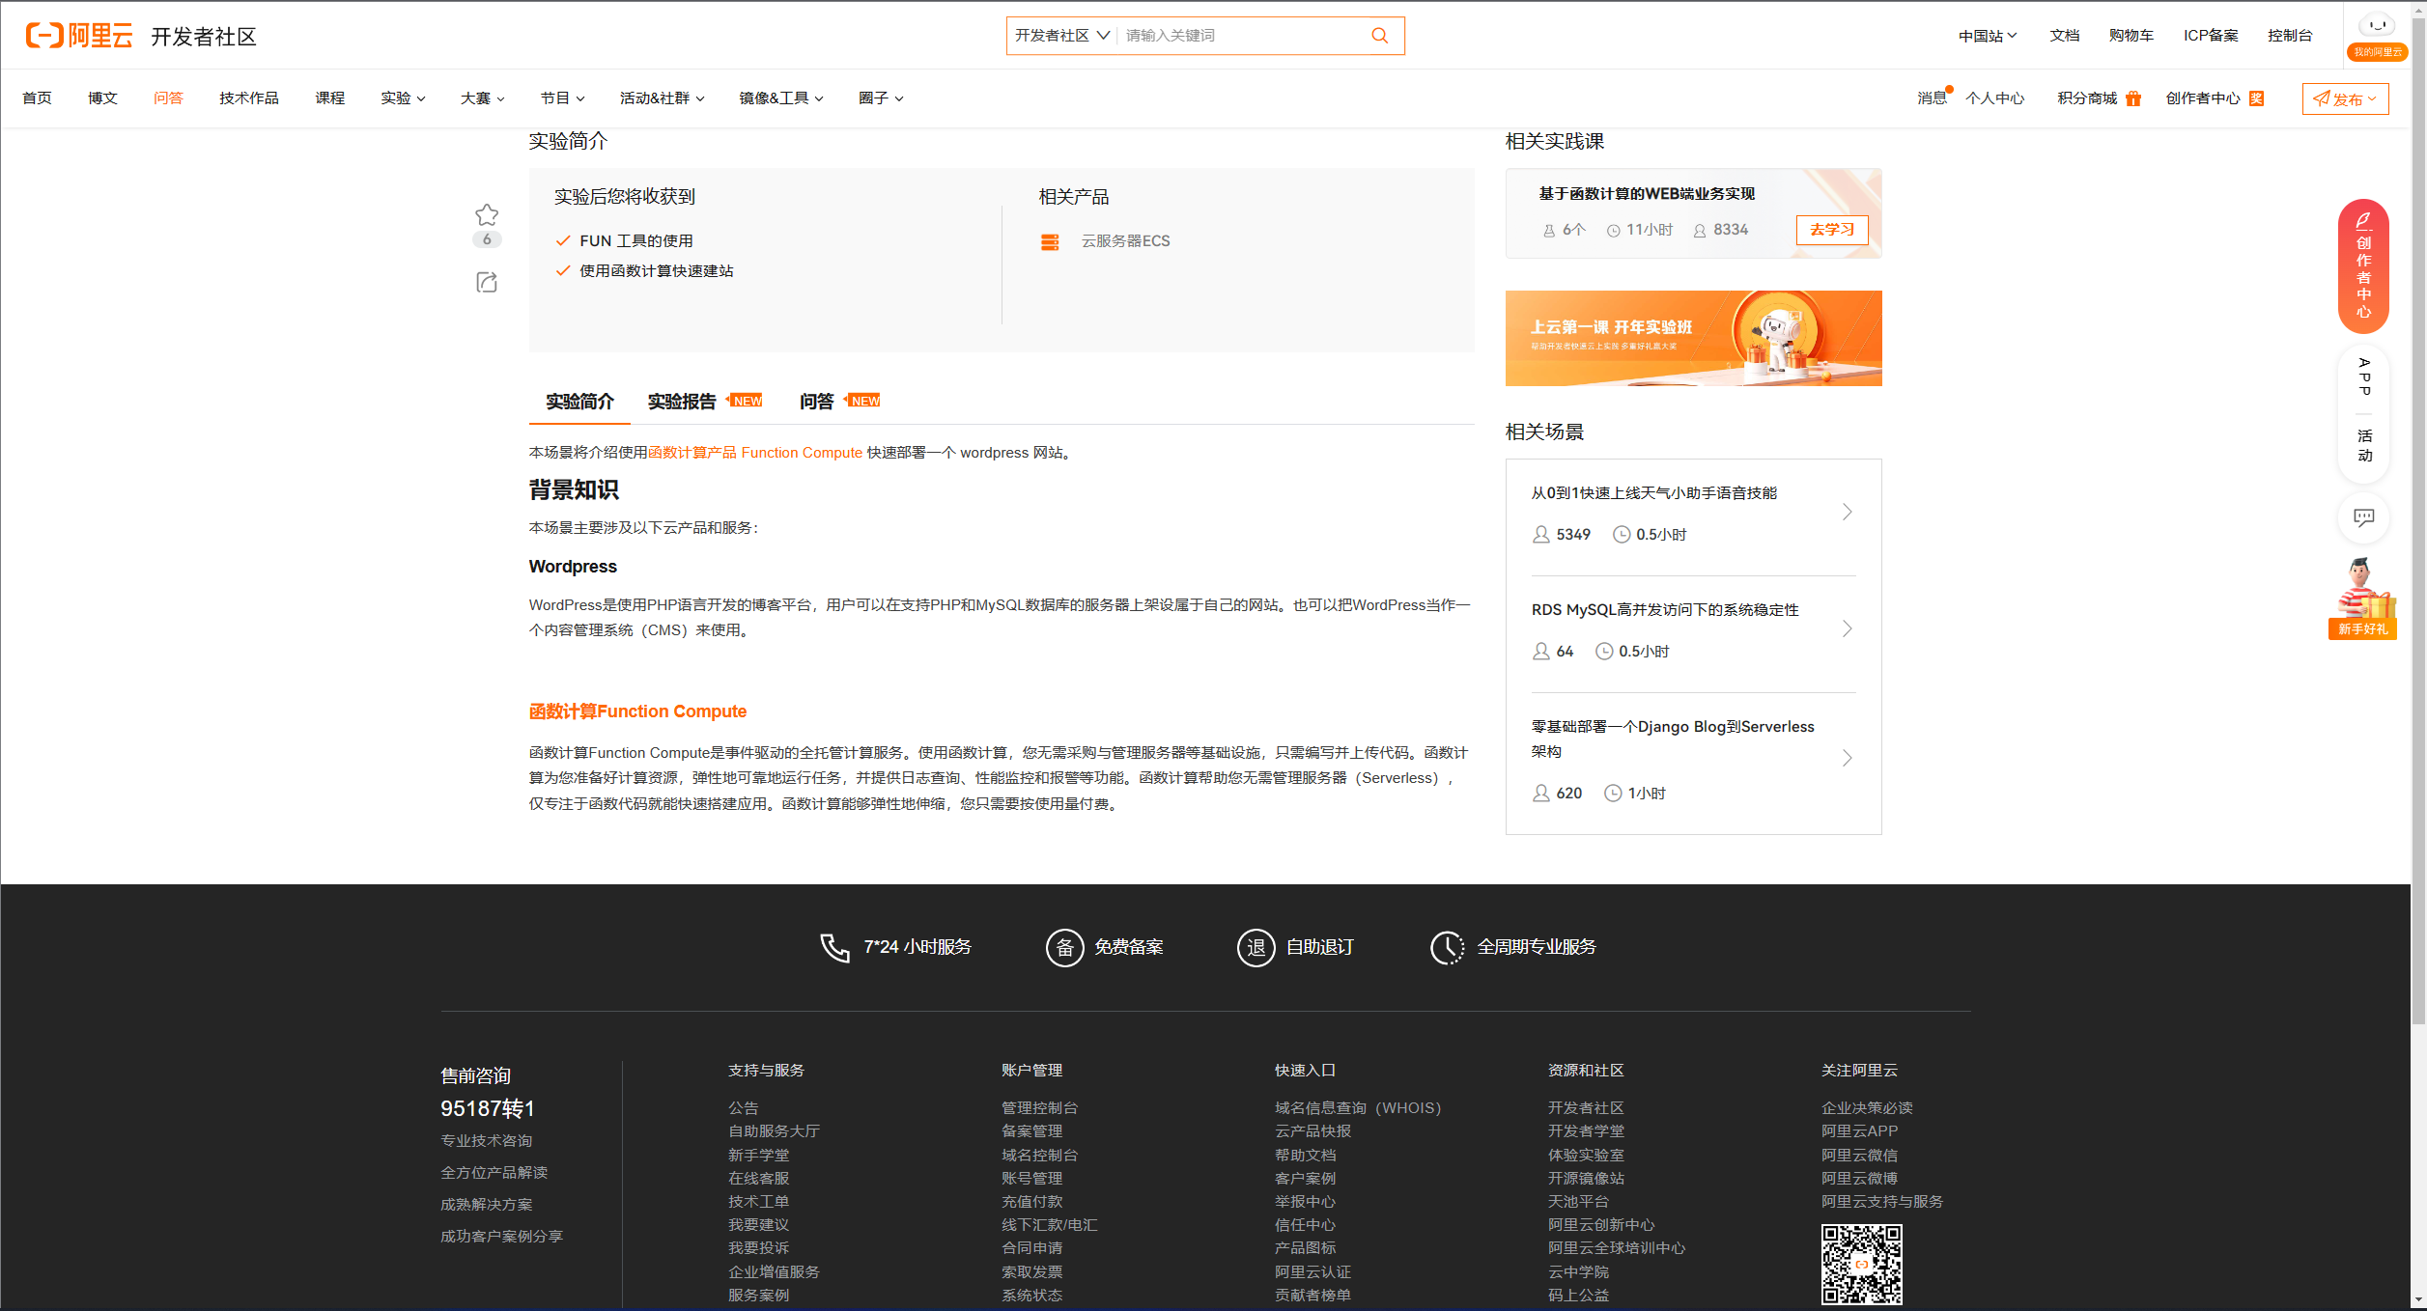Expand the 大赛 nav dropdown

coord(482,98)
